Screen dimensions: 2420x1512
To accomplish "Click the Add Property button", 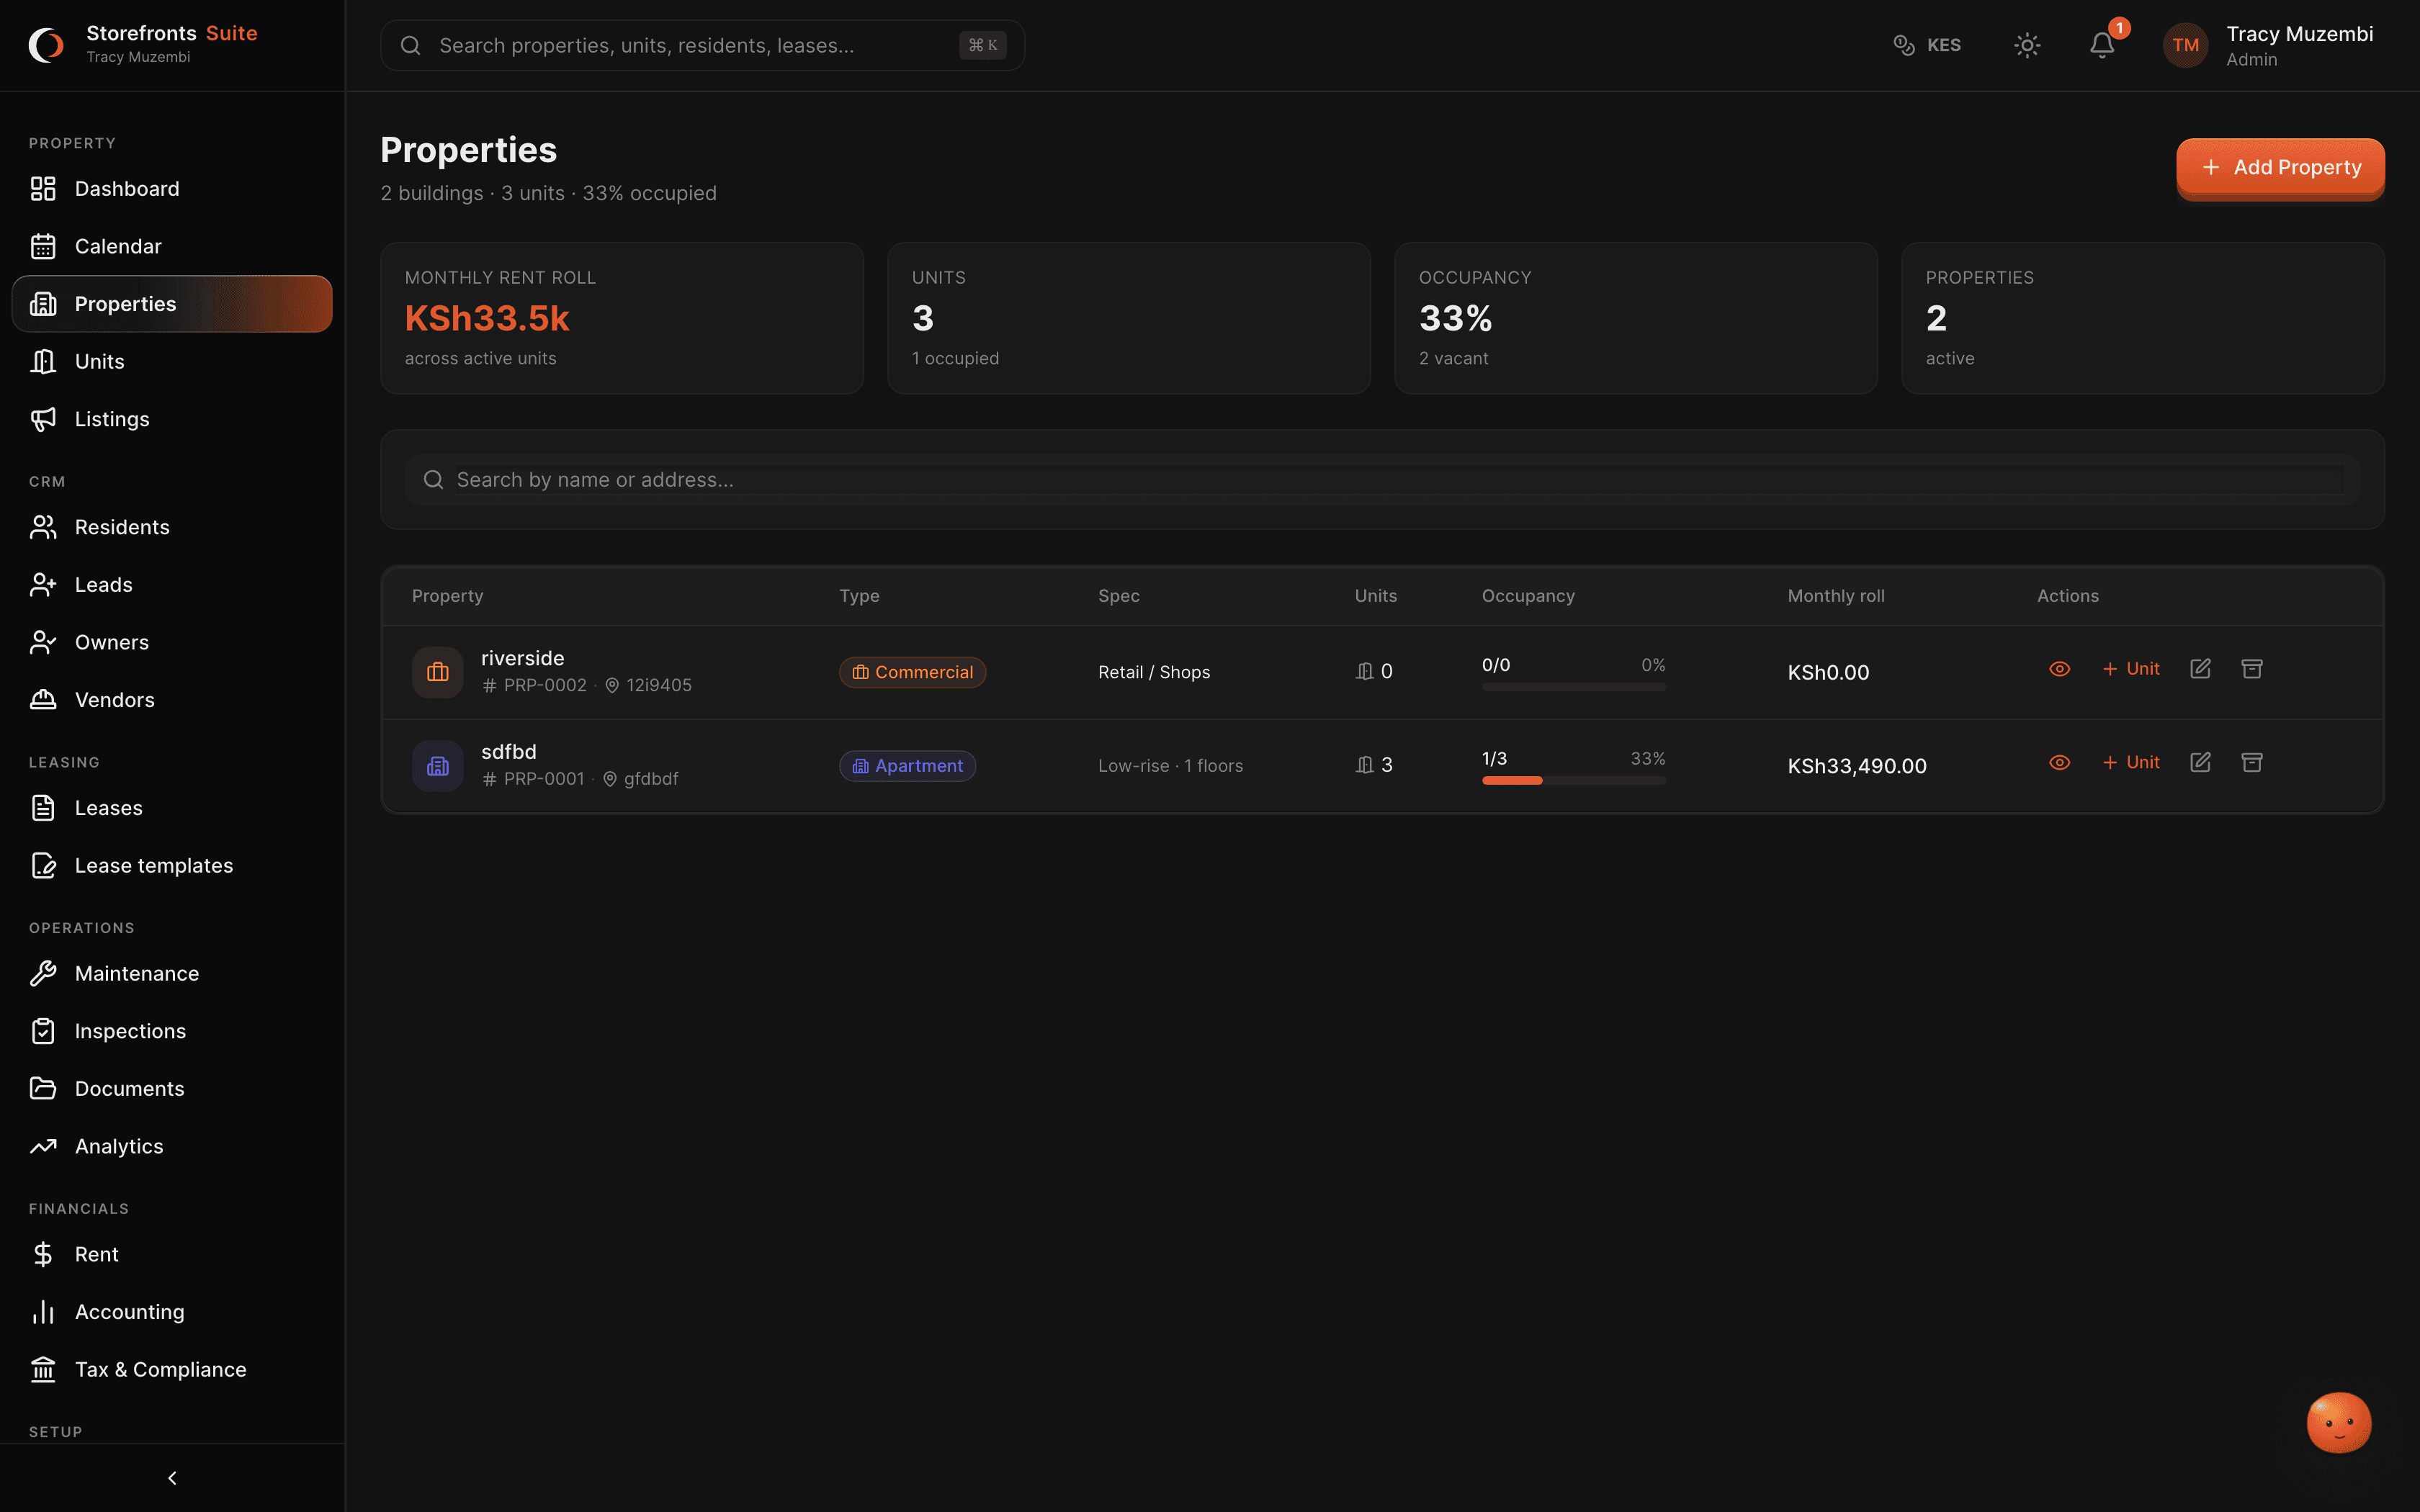I will pos(2280,167).
